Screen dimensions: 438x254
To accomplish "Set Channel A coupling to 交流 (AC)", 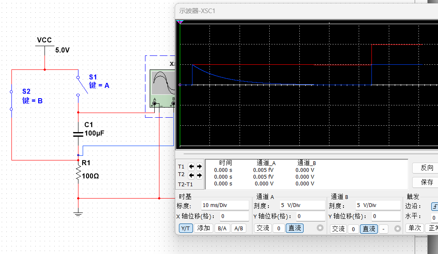I will [263, 228].
